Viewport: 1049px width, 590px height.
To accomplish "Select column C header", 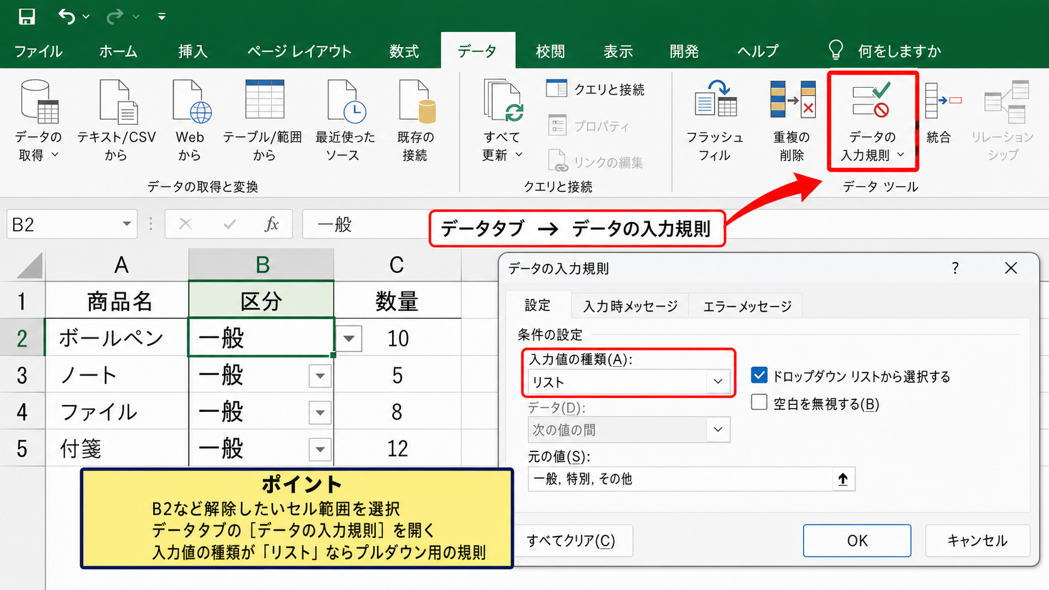I will pyautogui.click(x=397, y=265).
